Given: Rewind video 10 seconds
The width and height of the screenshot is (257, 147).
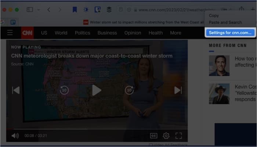Looking at the screenshot, I should tap(64, 90).
